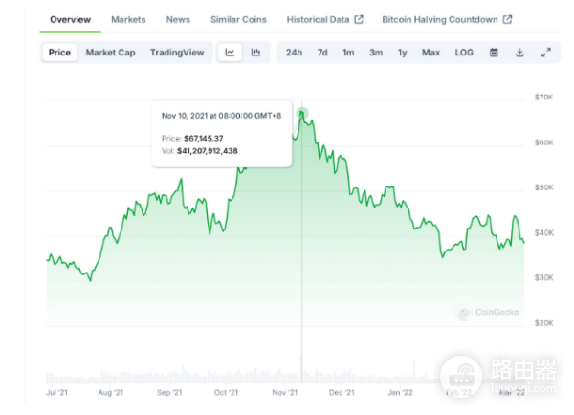Set time range to 7d

[x=322, y=53]
